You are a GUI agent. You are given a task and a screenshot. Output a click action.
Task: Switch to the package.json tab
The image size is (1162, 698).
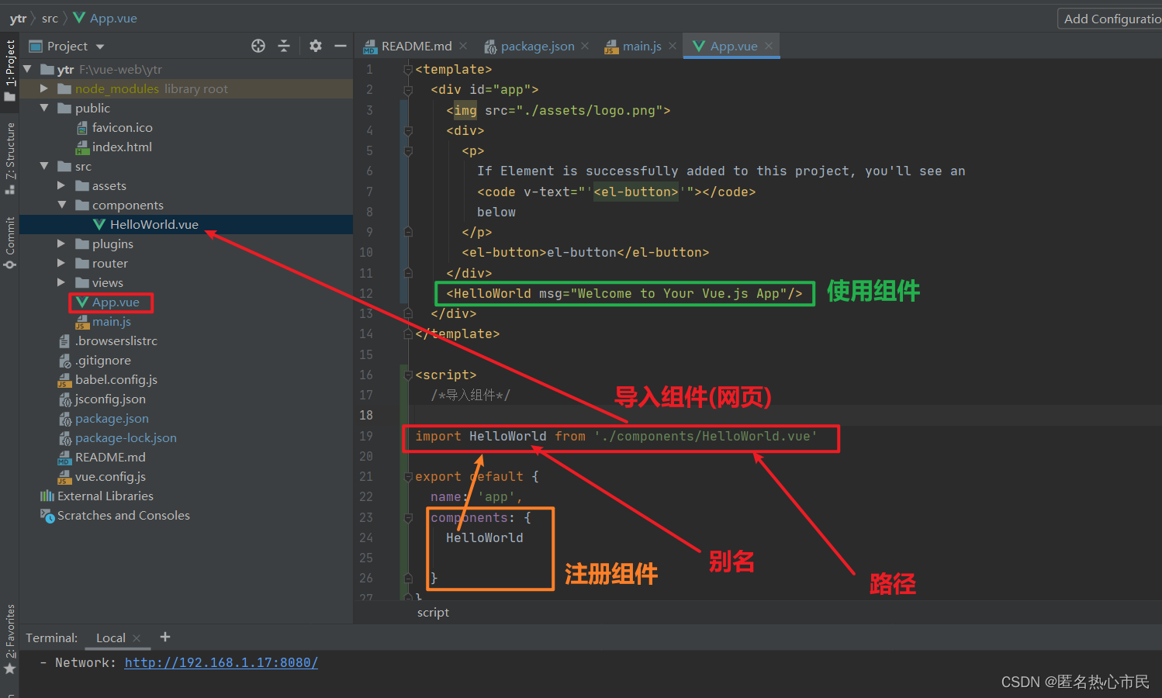tap(537, 47)
